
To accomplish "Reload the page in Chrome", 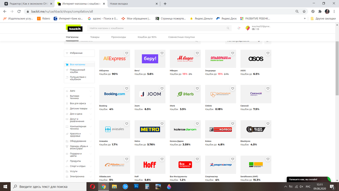I will click(19, 12).
